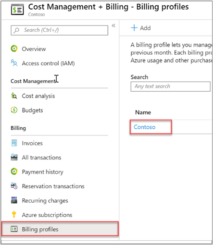Click the Access control people icon
Screen dimensions: 213x245
[14, 63]
